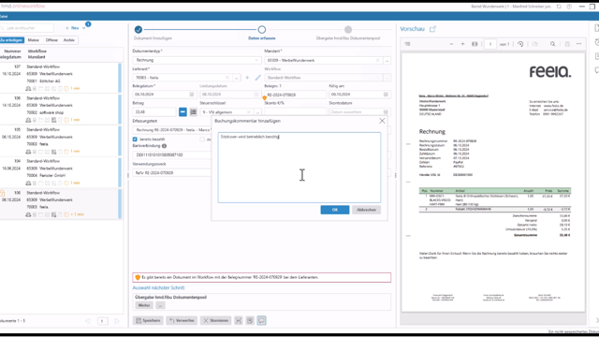
Task: Confirm the booking comment with OK
Action: (x=335, y=210)
